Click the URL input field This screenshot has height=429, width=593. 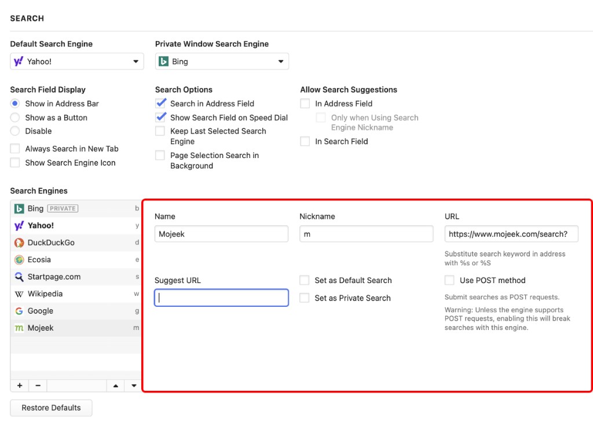point(511,234)
